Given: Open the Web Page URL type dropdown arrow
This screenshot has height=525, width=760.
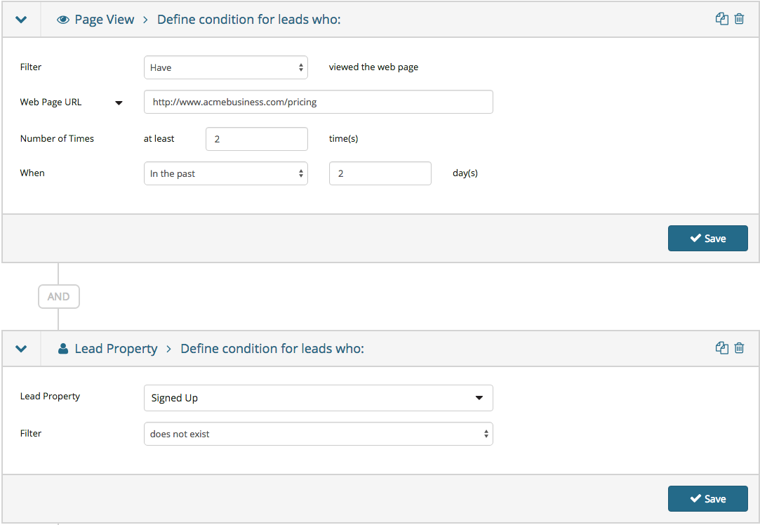Looking at the screenshot, I should click(x=119, y=102).
